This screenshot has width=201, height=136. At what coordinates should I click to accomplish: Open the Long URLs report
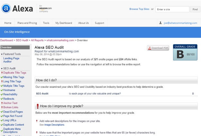click(10, 120)
